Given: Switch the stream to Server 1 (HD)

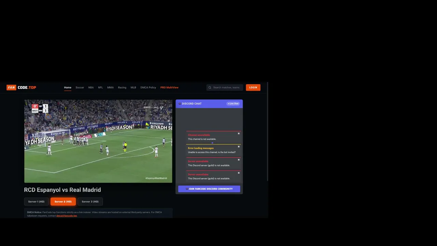Looking at the screenshot, I should tap(36, 202).
